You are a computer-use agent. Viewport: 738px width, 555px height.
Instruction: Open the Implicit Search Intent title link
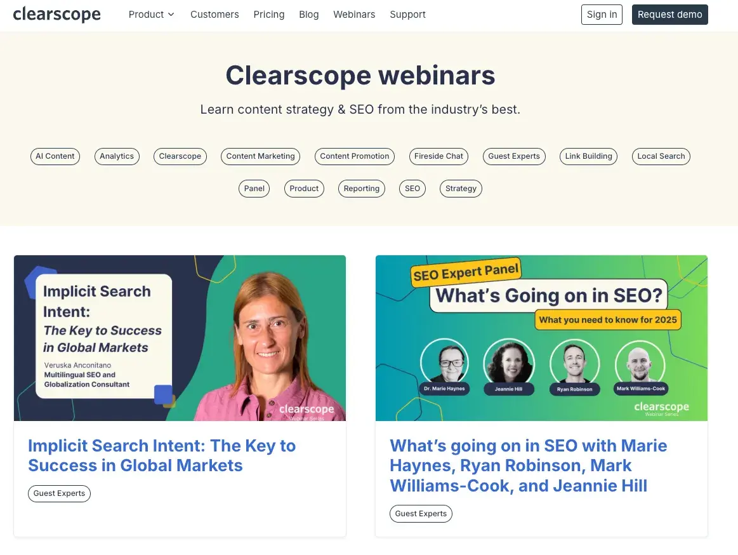pyautogui.click(x=162, y=455)
